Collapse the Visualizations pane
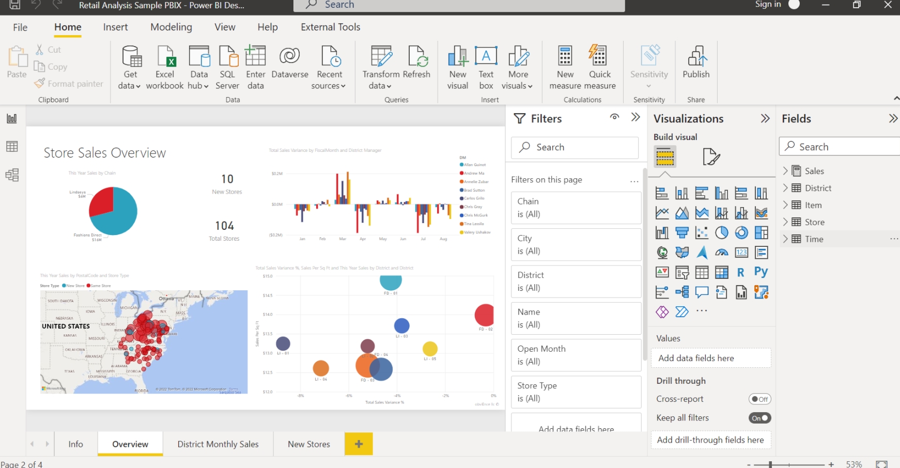900x468 pixels. coord(765,118)
